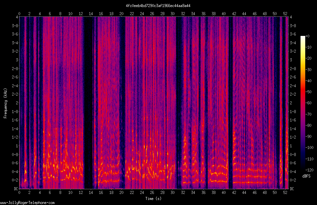Click the "+0" value on the dBFS scale
Screen dimensions: 317x205
307,36
